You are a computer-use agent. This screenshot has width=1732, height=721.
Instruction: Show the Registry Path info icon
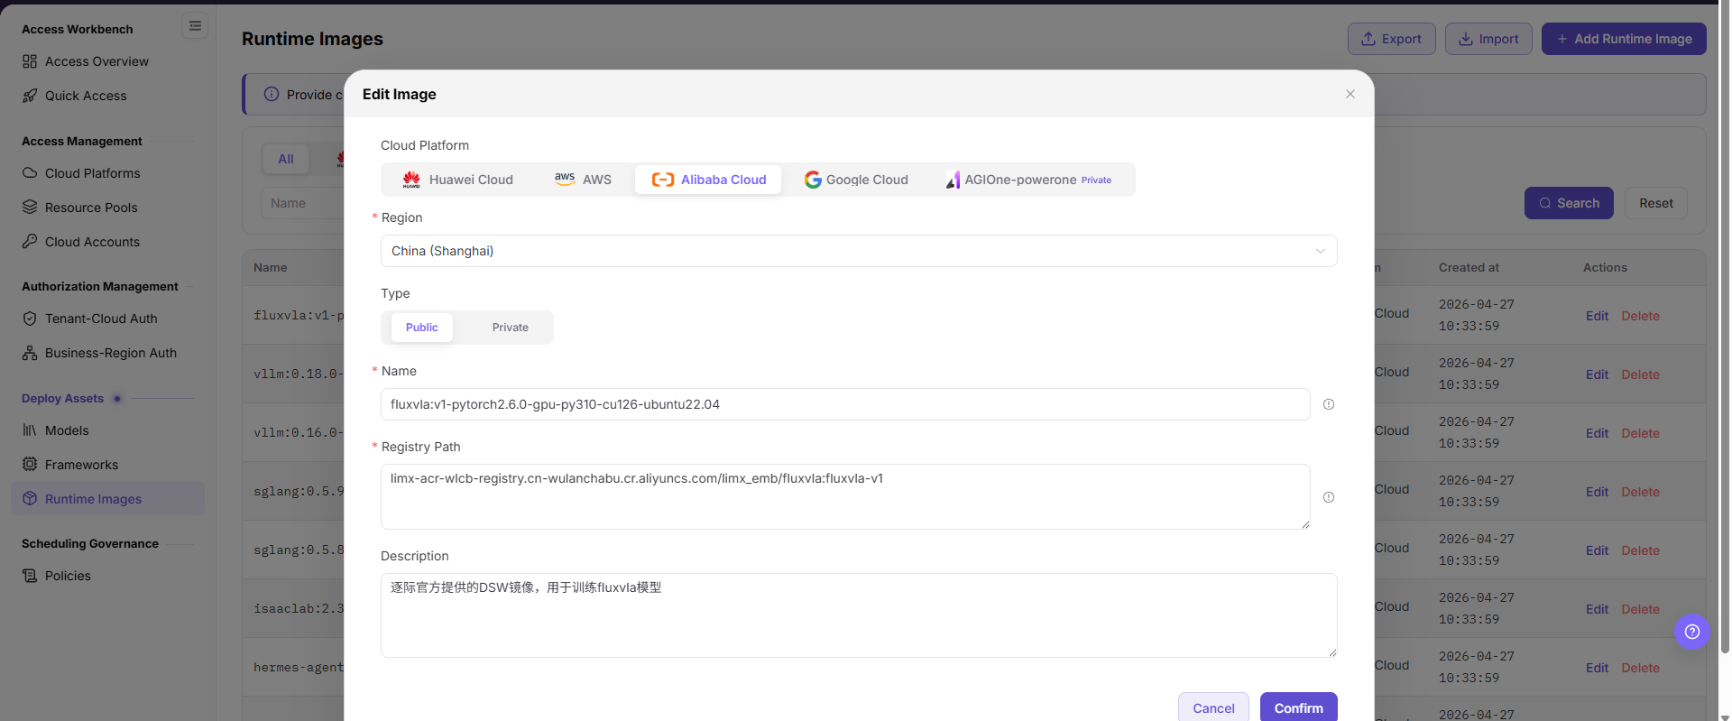click(1329, 497)
